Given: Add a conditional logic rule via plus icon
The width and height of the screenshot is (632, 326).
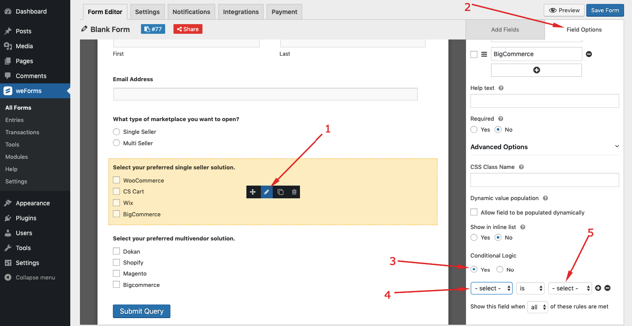Looking at the screenshot, I should click(598, 288).
